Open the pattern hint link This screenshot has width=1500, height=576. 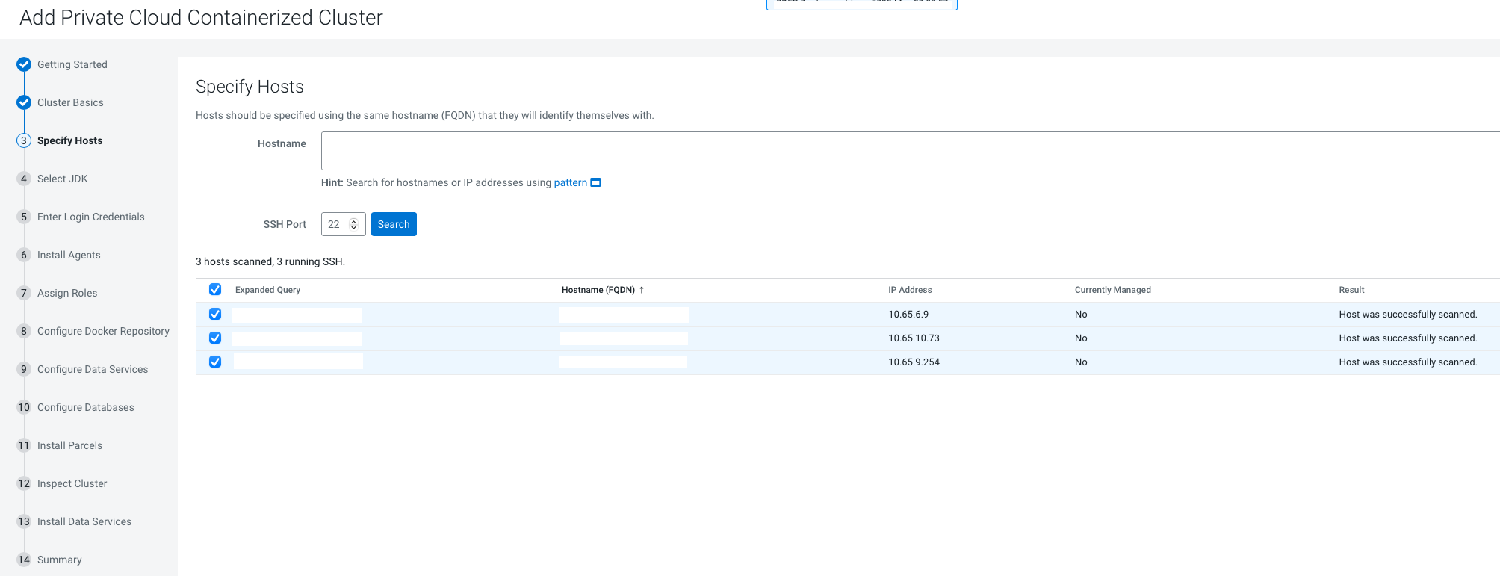(570, 182)
